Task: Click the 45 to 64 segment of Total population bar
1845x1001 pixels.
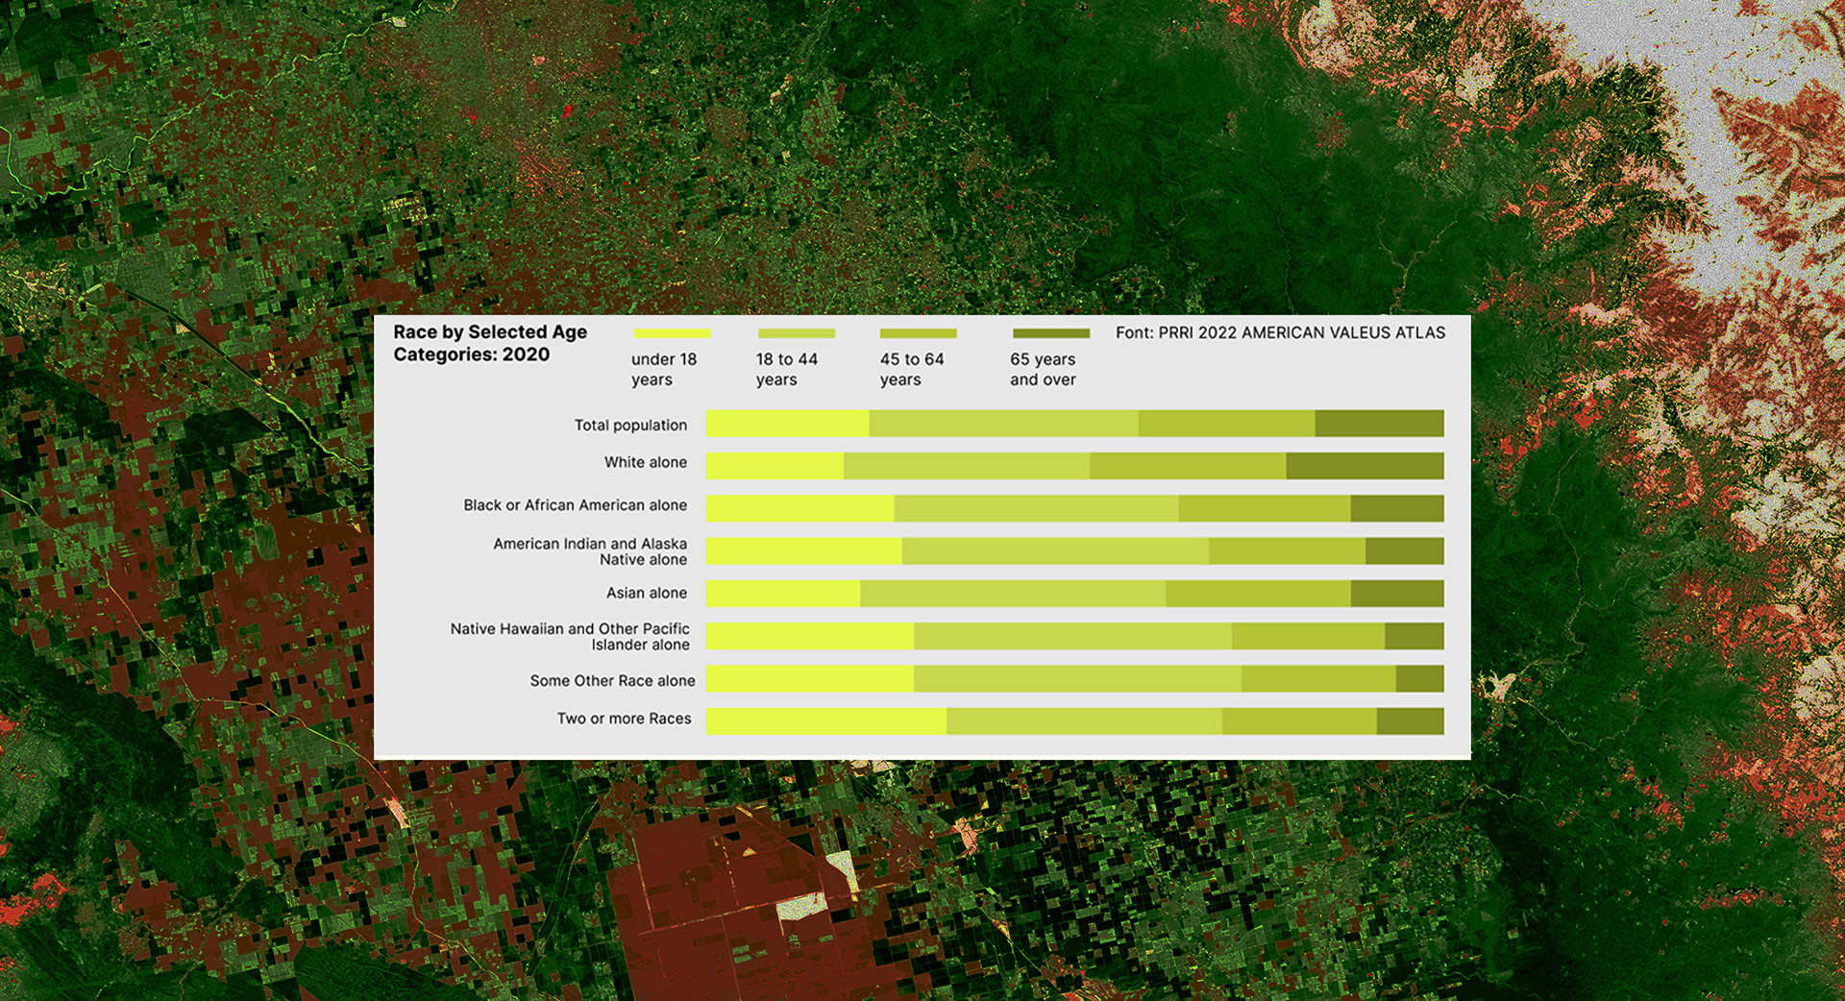Action: pos(1227,424)
